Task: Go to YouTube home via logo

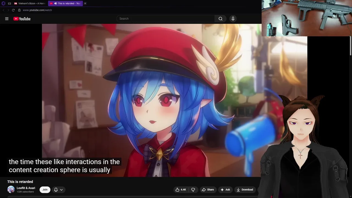Action: (22, 19)
